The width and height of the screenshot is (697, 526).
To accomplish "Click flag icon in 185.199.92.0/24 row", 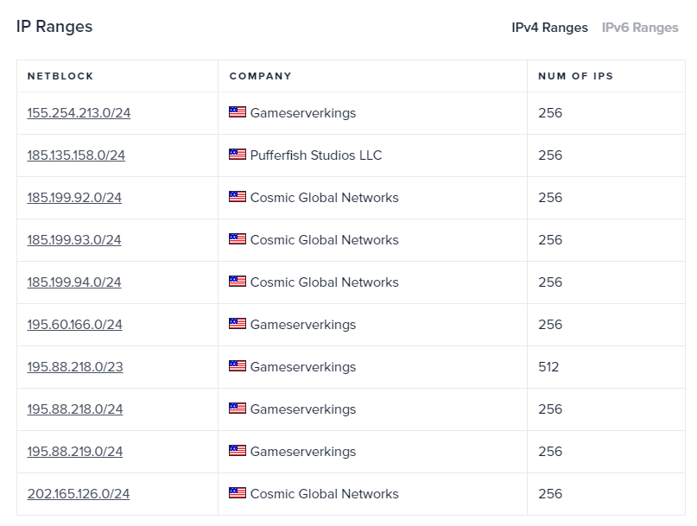I will click(238, 197).
